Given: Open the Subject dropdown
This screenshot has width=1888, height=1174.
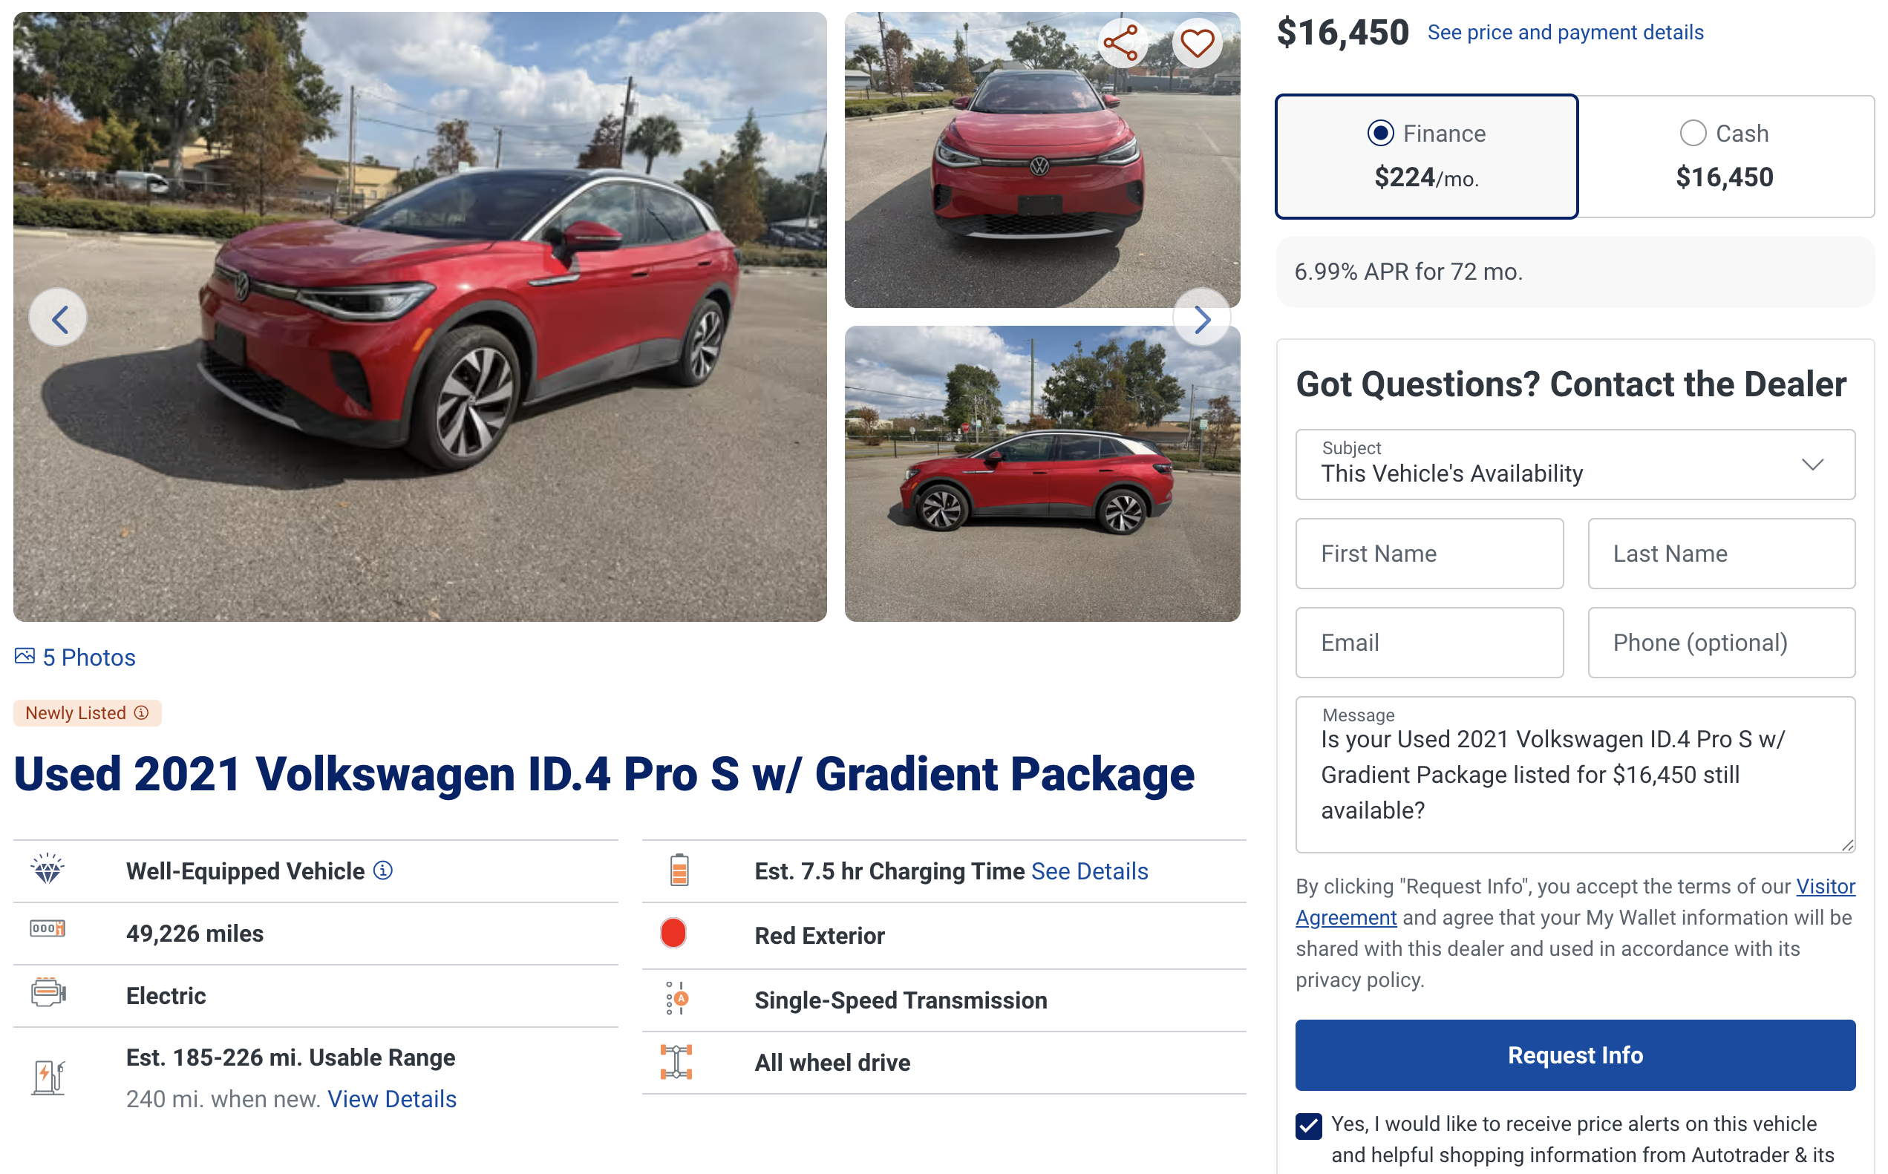Looking at the screenshot, I should [x=1574, y=465].
